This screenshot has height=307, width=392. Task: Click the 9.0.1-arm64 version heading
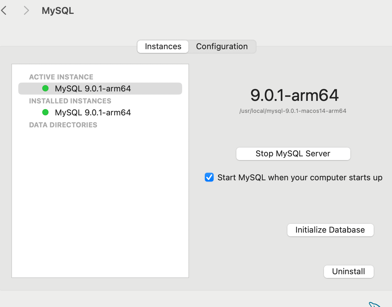tap(294, 95)
